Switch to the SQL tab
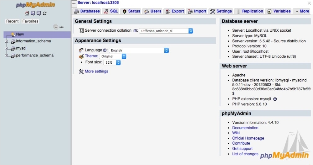 tap(111, 11)
